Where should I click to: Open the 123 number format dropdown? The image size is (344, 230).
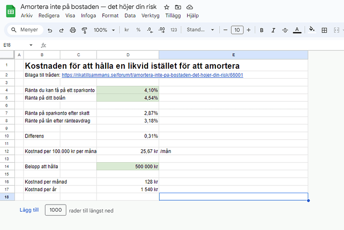tap(173, 30)
